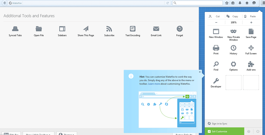Open the Show / Hide Toolbars dropdown
The width and height of the screenshot is (265, 135).
[x=38, y=134]
